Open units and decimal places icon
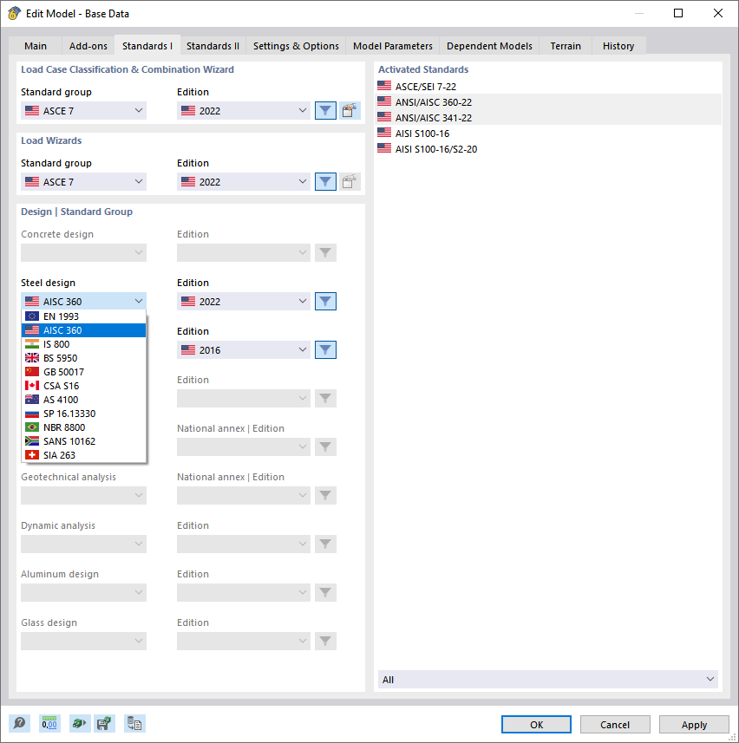This screenshot has height=743, width=739. point(49,724)
